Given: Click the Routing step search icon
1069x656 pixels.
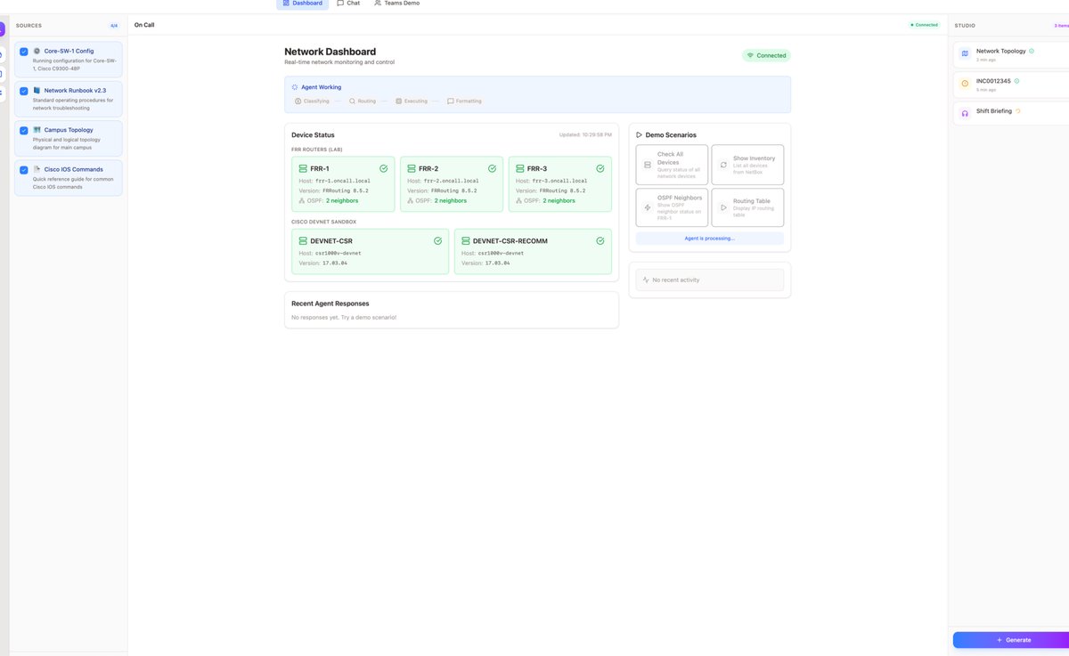Looking at the screenshot, I should [352, 101].
